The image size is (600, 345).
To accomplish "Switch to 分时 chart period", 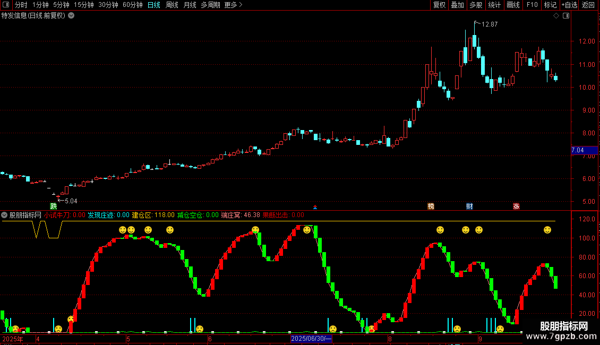I will click(21, 5).
